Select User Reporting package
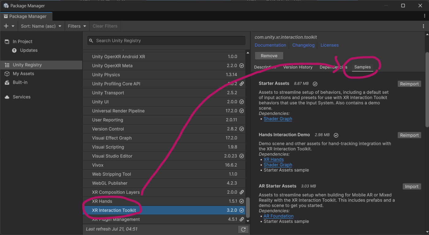 pos(164,120)
